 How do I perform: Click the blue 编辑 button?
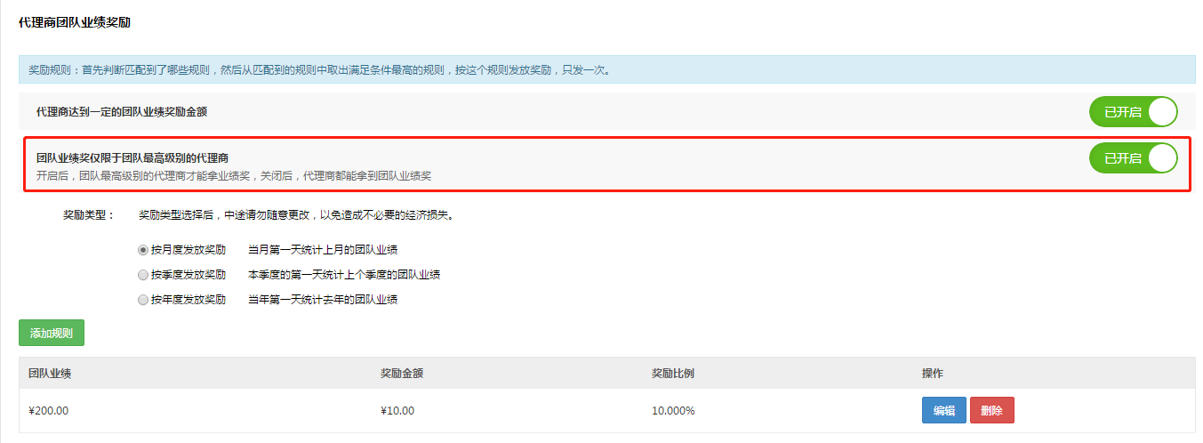(944, 410)
